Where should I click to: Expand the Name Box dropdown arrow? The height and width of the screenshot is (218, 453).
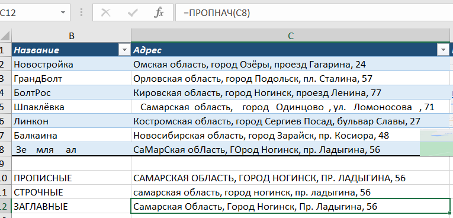63,12
